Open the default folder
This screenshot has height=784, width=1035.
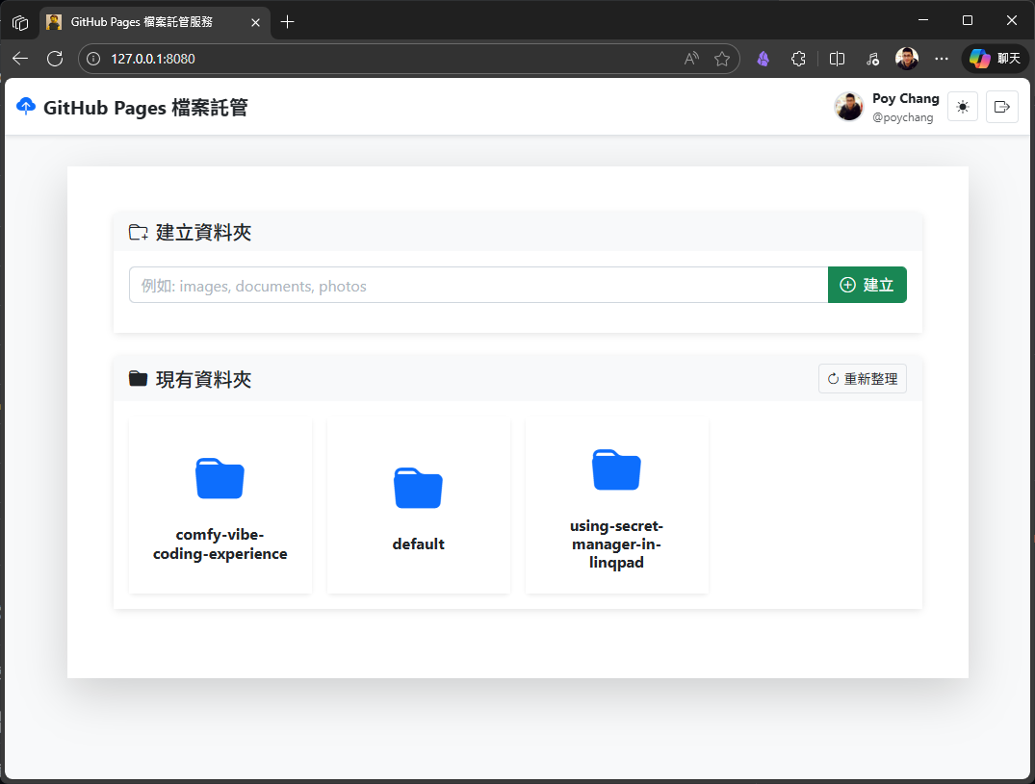(418, 505)
